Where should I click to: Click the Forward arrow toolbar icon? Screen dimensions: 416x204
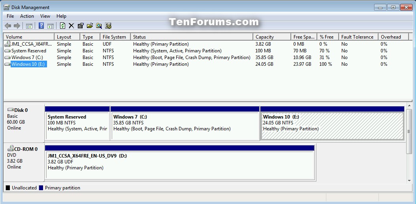tap(17, 26)
